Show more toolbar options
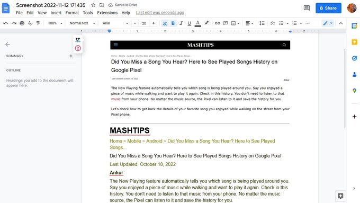This screenshot has width=360, height=203. (x=308, y=23)
